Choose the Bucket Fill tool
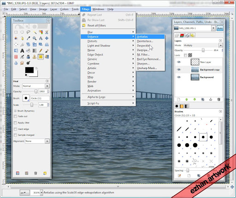This screenshot has width=236, height=198. (28, 51)
